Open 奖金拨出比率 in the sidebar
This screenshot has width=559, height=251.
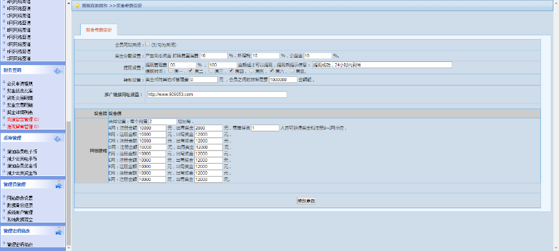[20, 91]
